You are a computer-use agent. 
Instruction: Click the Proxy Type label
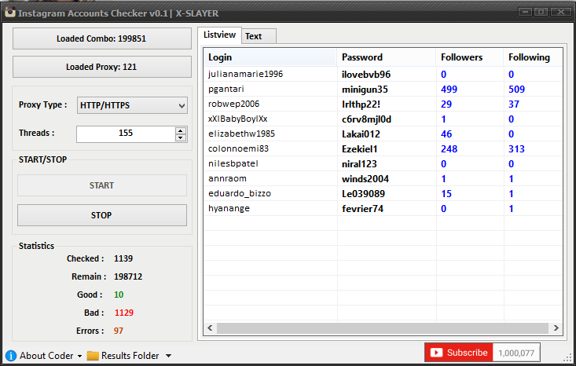point(42,104)
